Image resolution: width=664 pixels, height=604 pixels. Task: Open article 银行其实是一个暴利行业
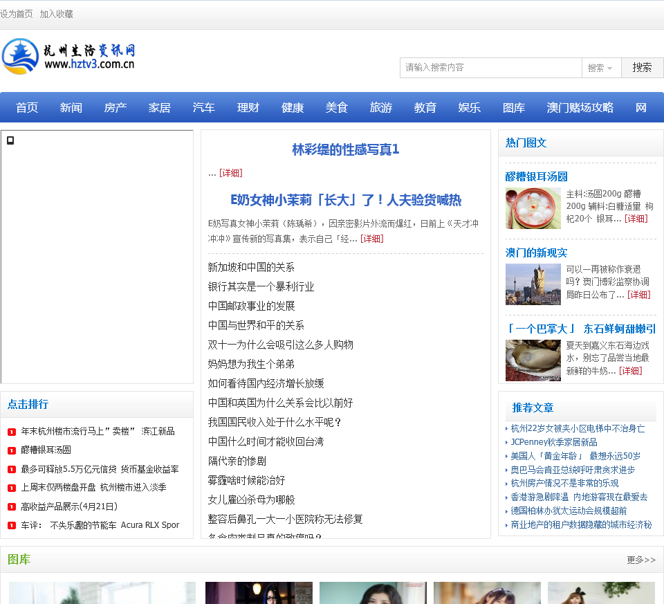click(x=261, y=286)
